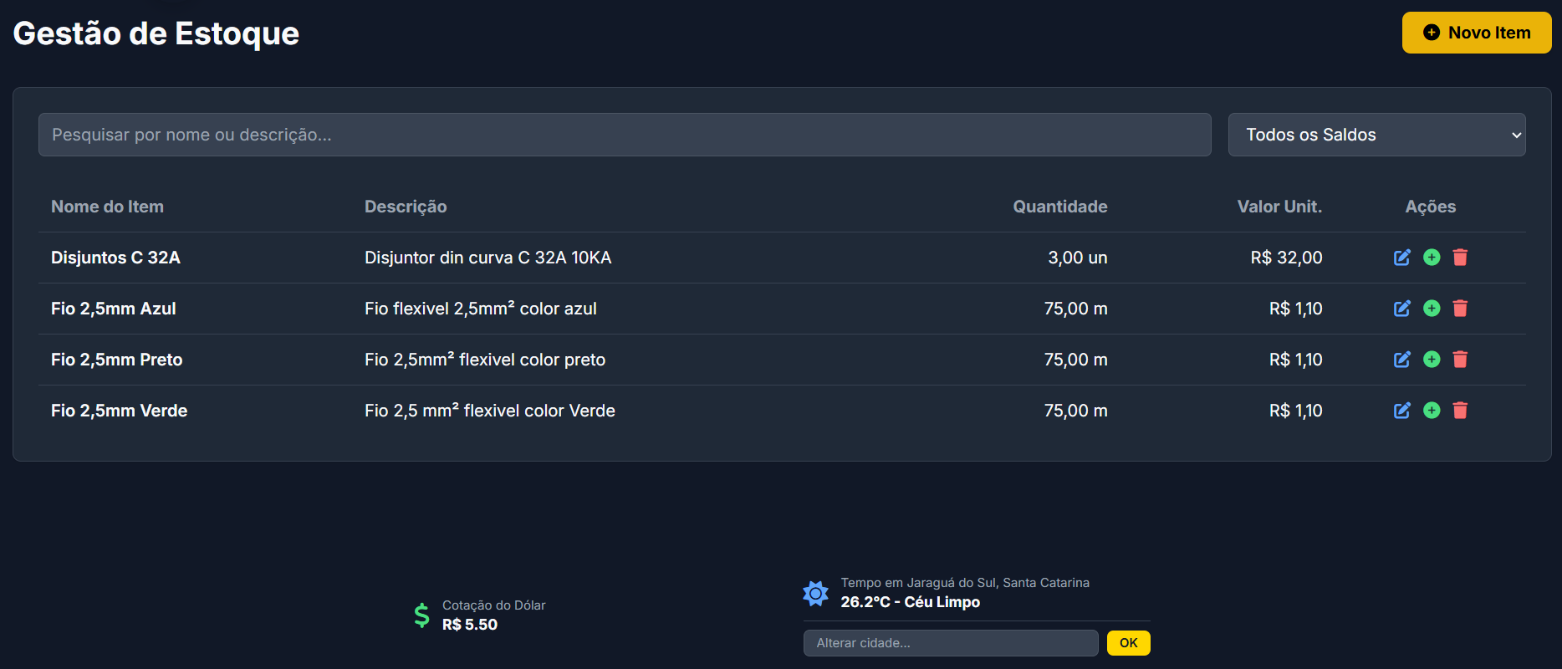
Task: Delete the Fio 2,5mm Preto item
Action: [1460, 360]
